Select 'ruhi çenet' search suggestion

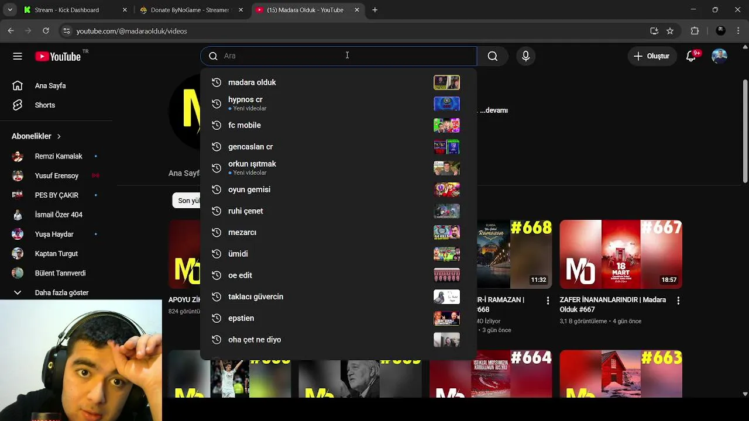[x=338, y=211]
